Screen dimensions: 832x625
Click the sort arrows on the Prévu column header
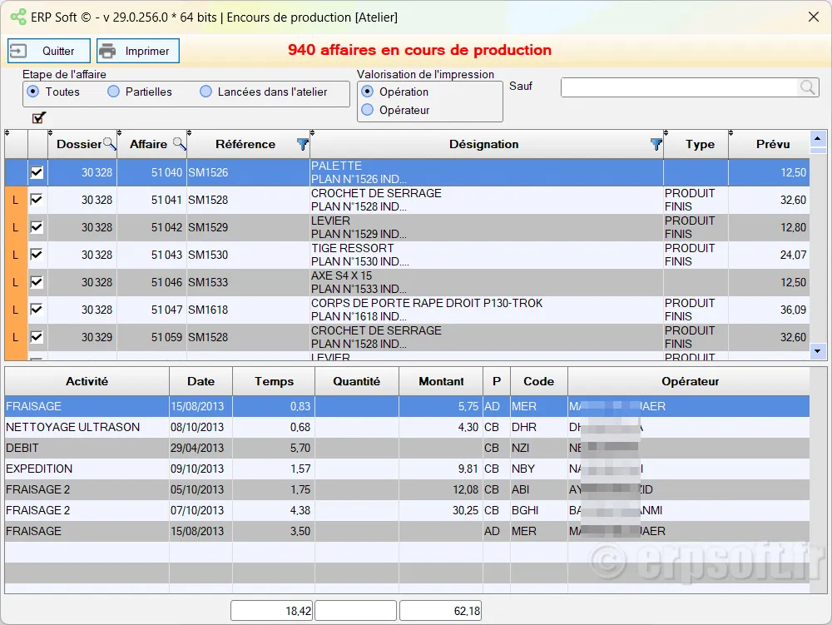732,134
